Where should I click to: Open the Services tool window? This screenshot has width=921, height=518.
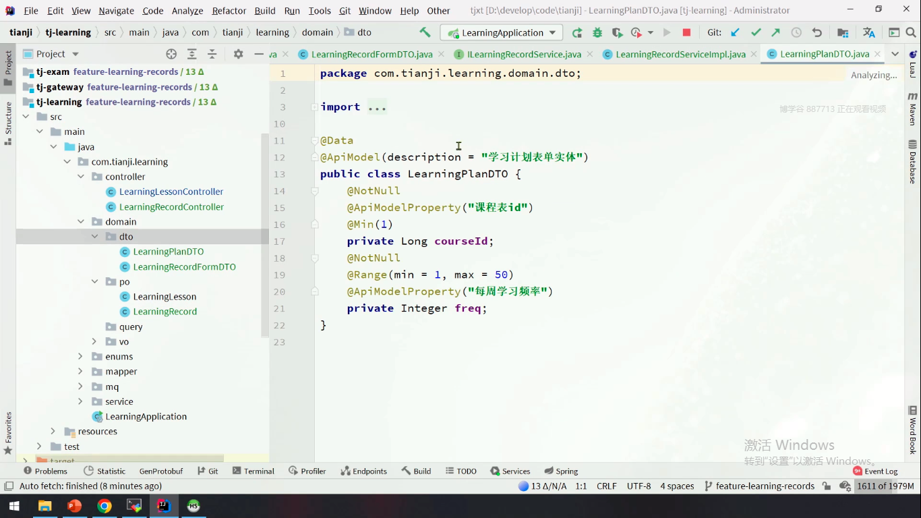point(510,471)
